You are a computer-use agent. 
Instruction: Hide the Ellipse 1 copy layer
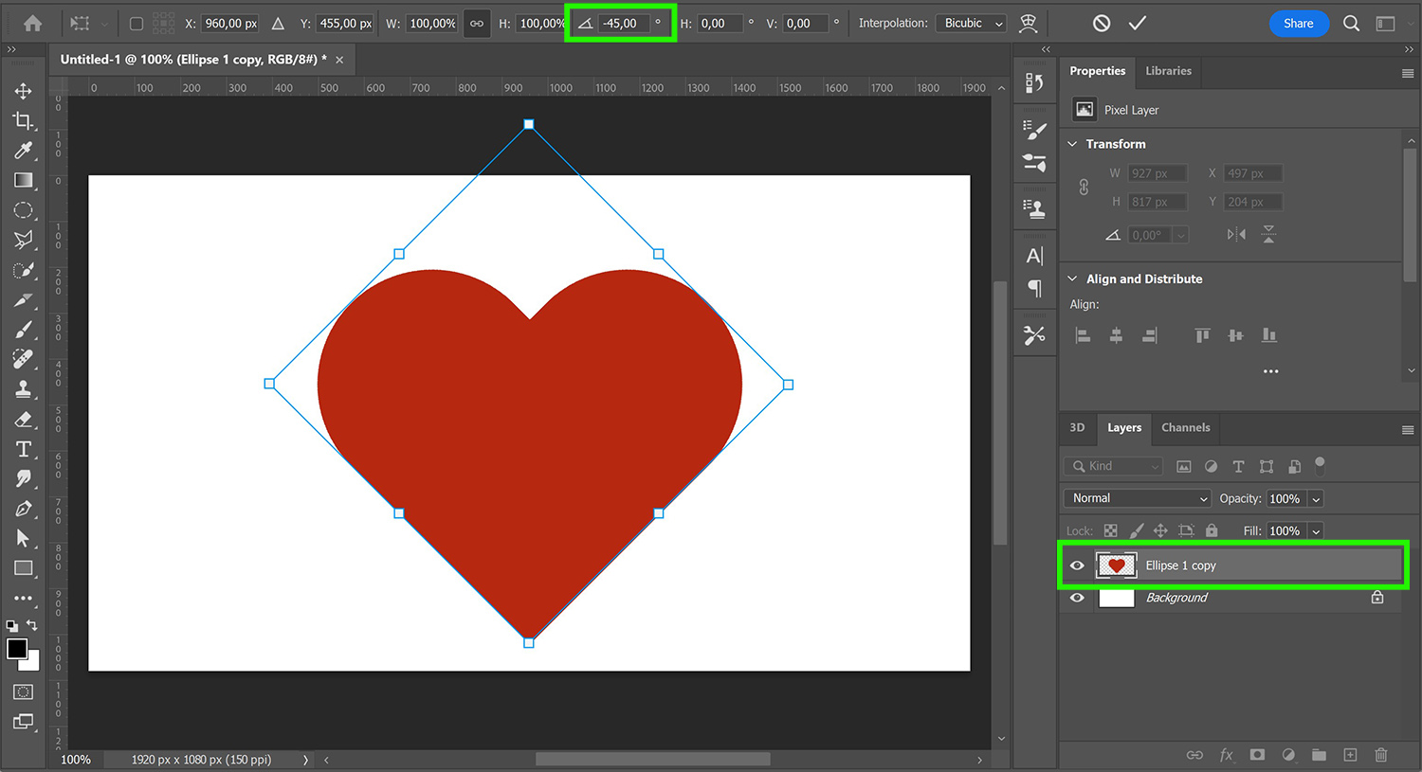(x=1077, y=566)
